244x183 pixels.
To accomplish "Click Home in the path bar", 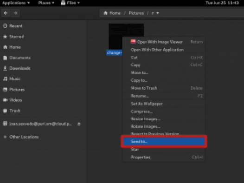I will (x=112, y=13).
